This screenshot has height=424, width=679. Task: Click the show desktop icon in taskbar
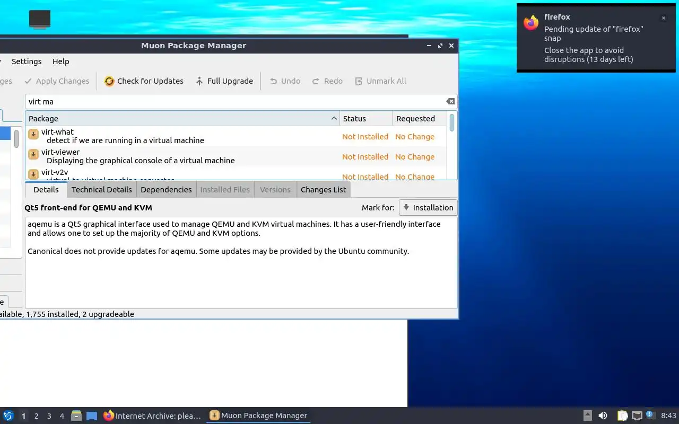92,416
